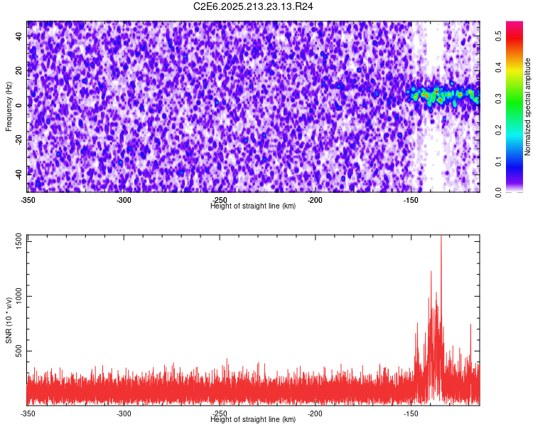
Task: Click the color bar gradient scale
Action: click(x=515, y=107)
